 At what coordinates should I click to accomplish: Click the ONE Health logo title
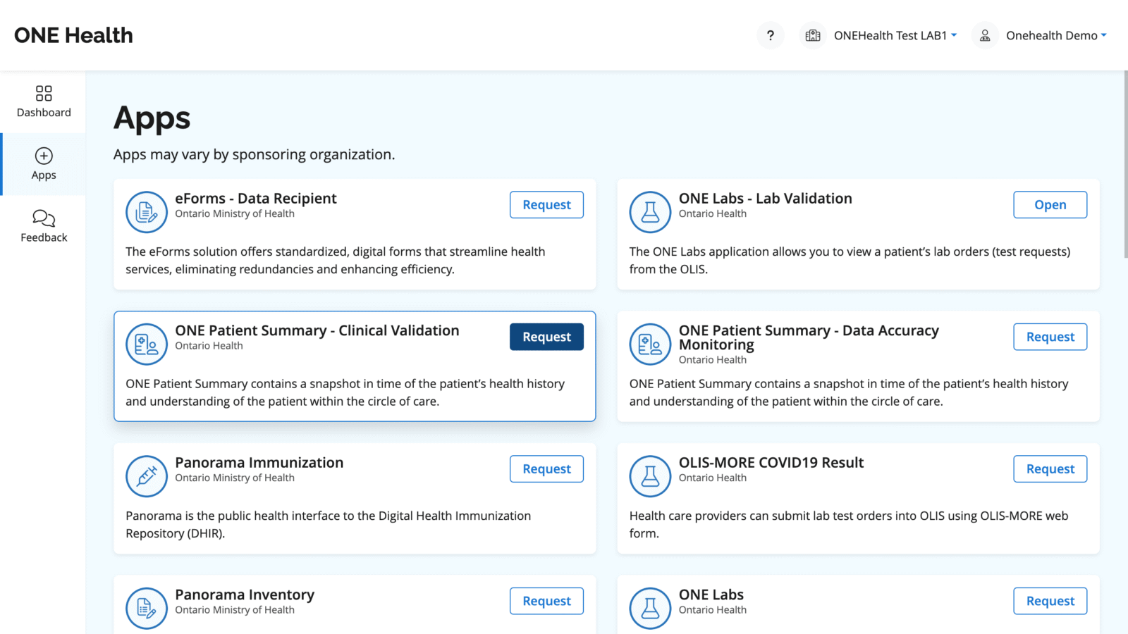coord(73,35)
